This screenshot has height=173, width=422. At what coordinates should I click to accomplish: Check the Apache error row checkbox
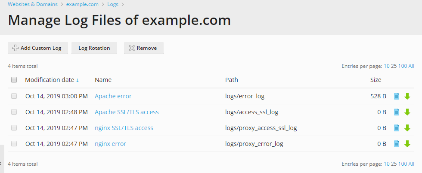coord(14,96)
